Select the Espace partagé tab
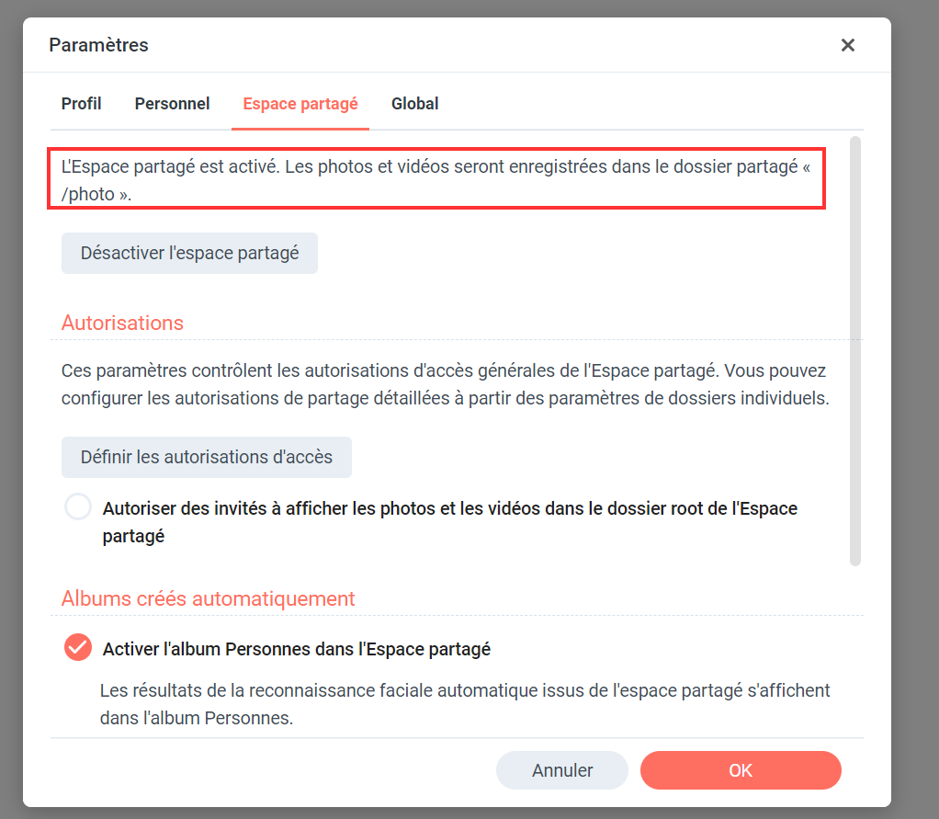 point(300,104)
